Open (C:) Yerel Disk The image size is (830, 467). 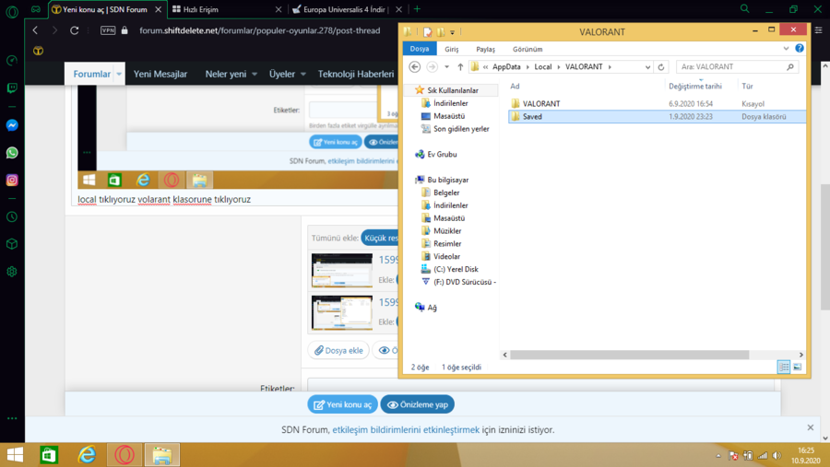(x=456, y=269)
